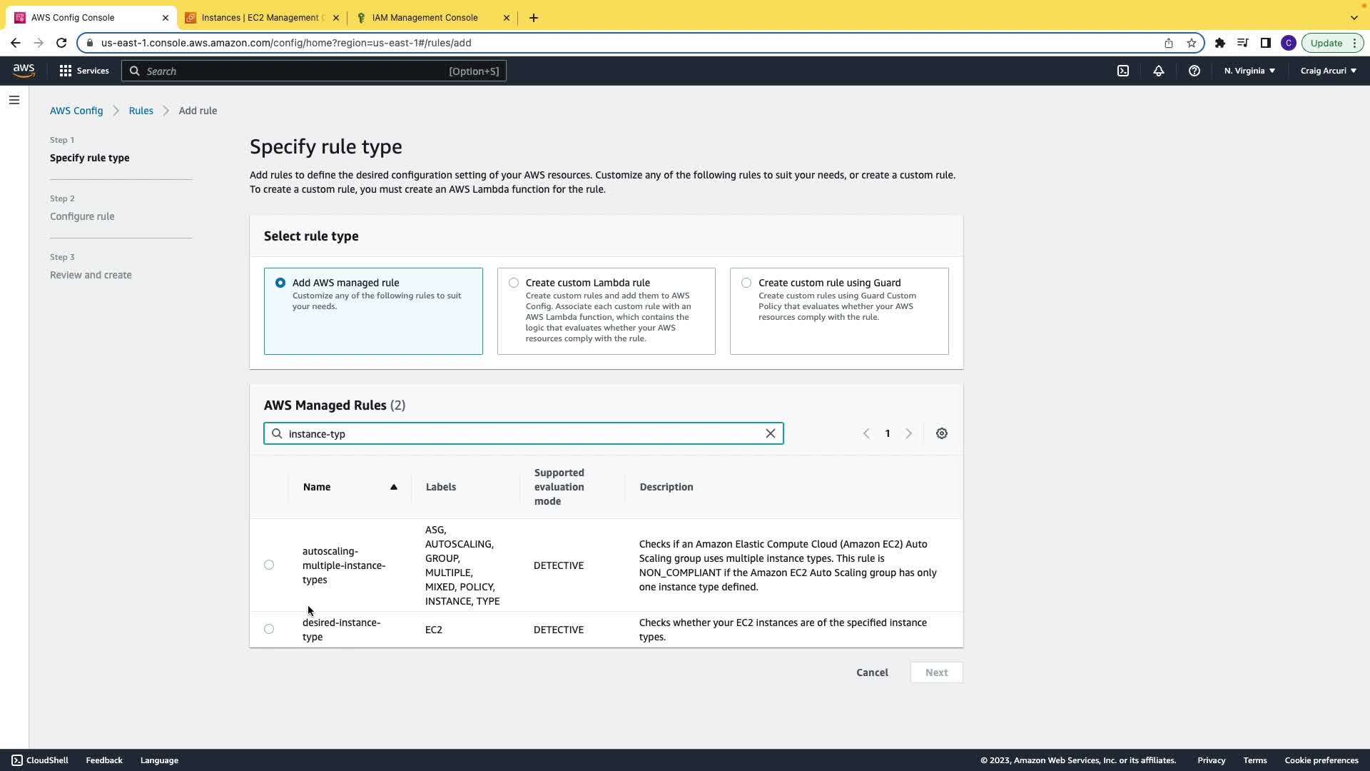Click the Cancel button
Image resolution: width=1370 pixels, height=771 pixels.
872,672
